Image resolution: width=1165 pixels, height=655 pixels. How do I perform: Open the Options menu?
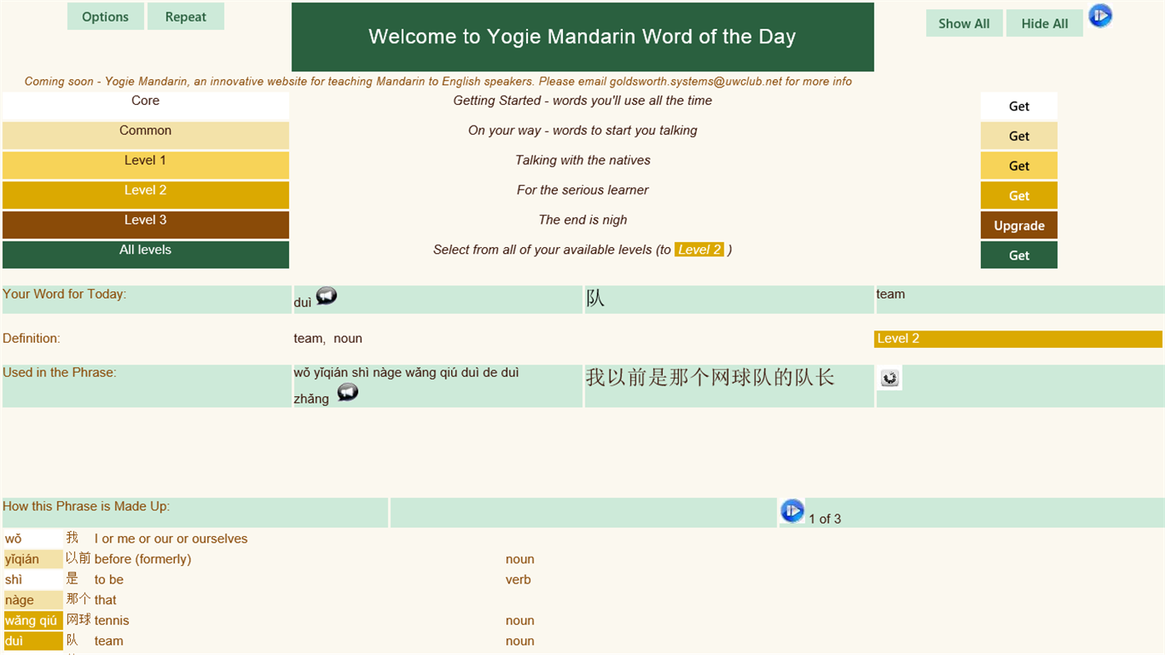(x=105, y=16)
